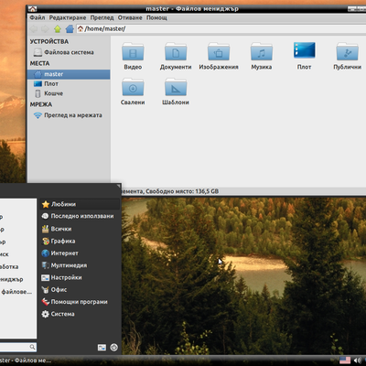Select Система category

click(x=80, y=314)
